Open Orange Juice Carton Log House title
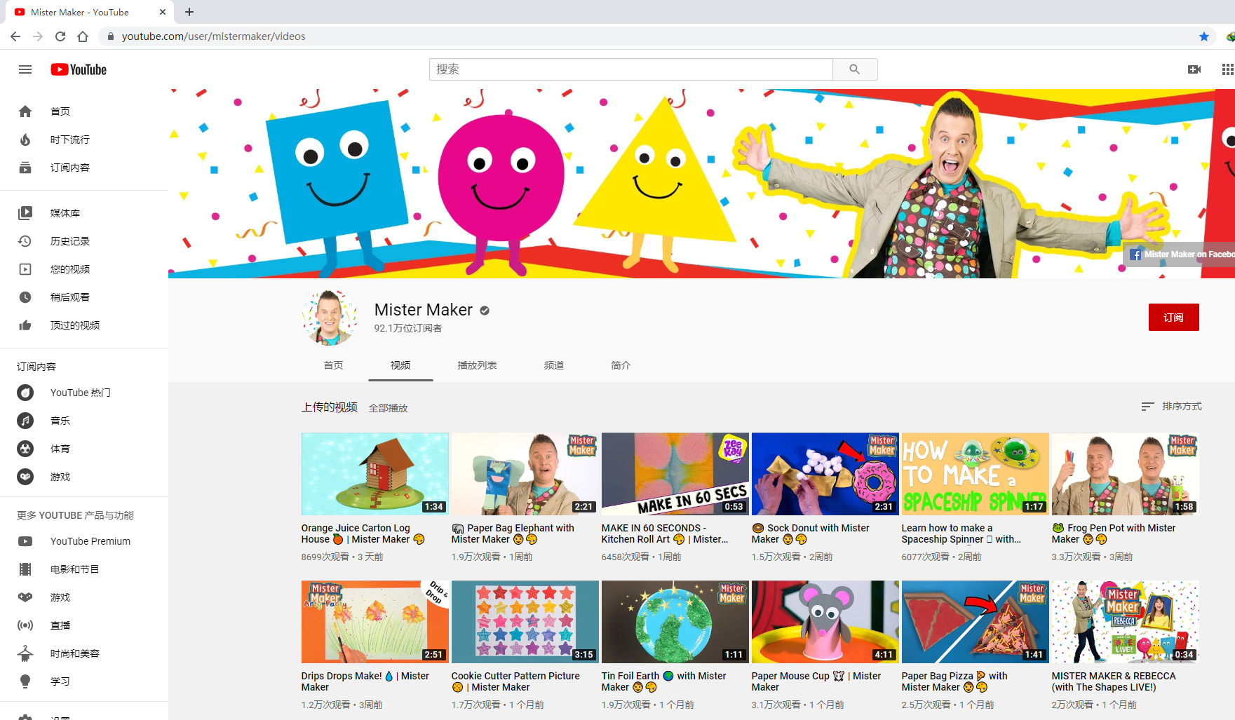The image size is (1235, 720). [363, 534]
